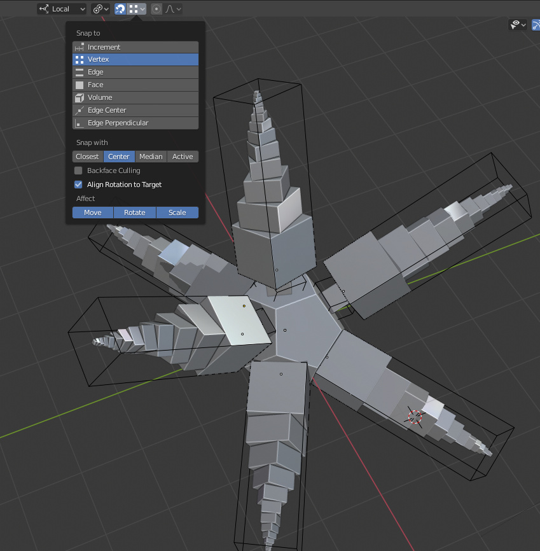Viewport: 540px width, 551px height.
Task: Select Face snap option
Action: [135, 85]
